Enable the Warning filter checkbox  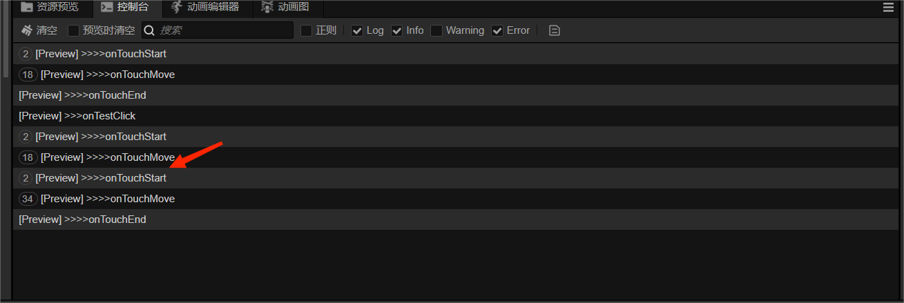pyautogui.click(x=436, y=30)
